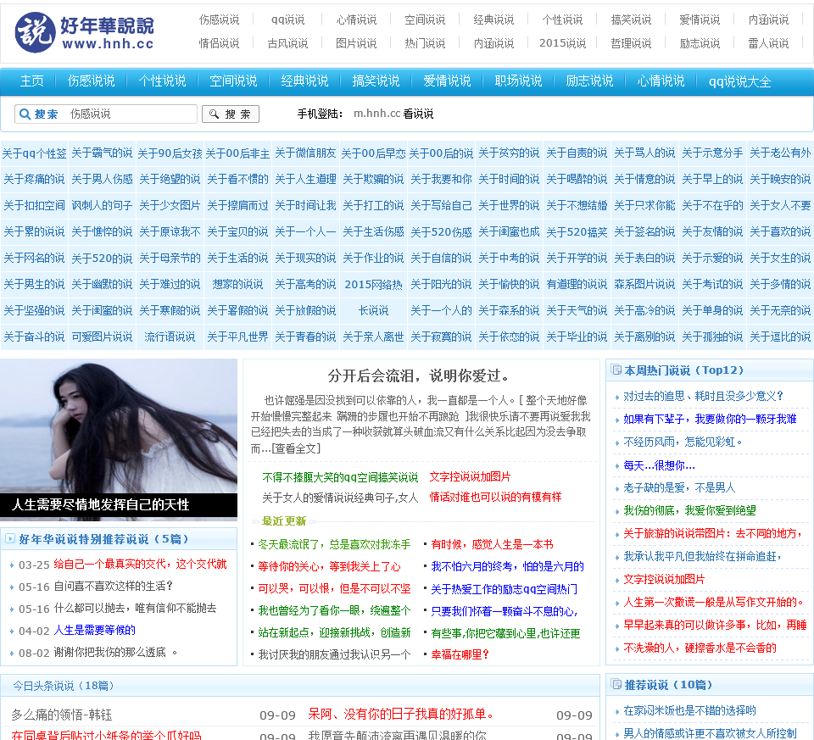Open tag 森系图片说说
The width and height of the screenshot is (814, 740).
tap(644, 284)
